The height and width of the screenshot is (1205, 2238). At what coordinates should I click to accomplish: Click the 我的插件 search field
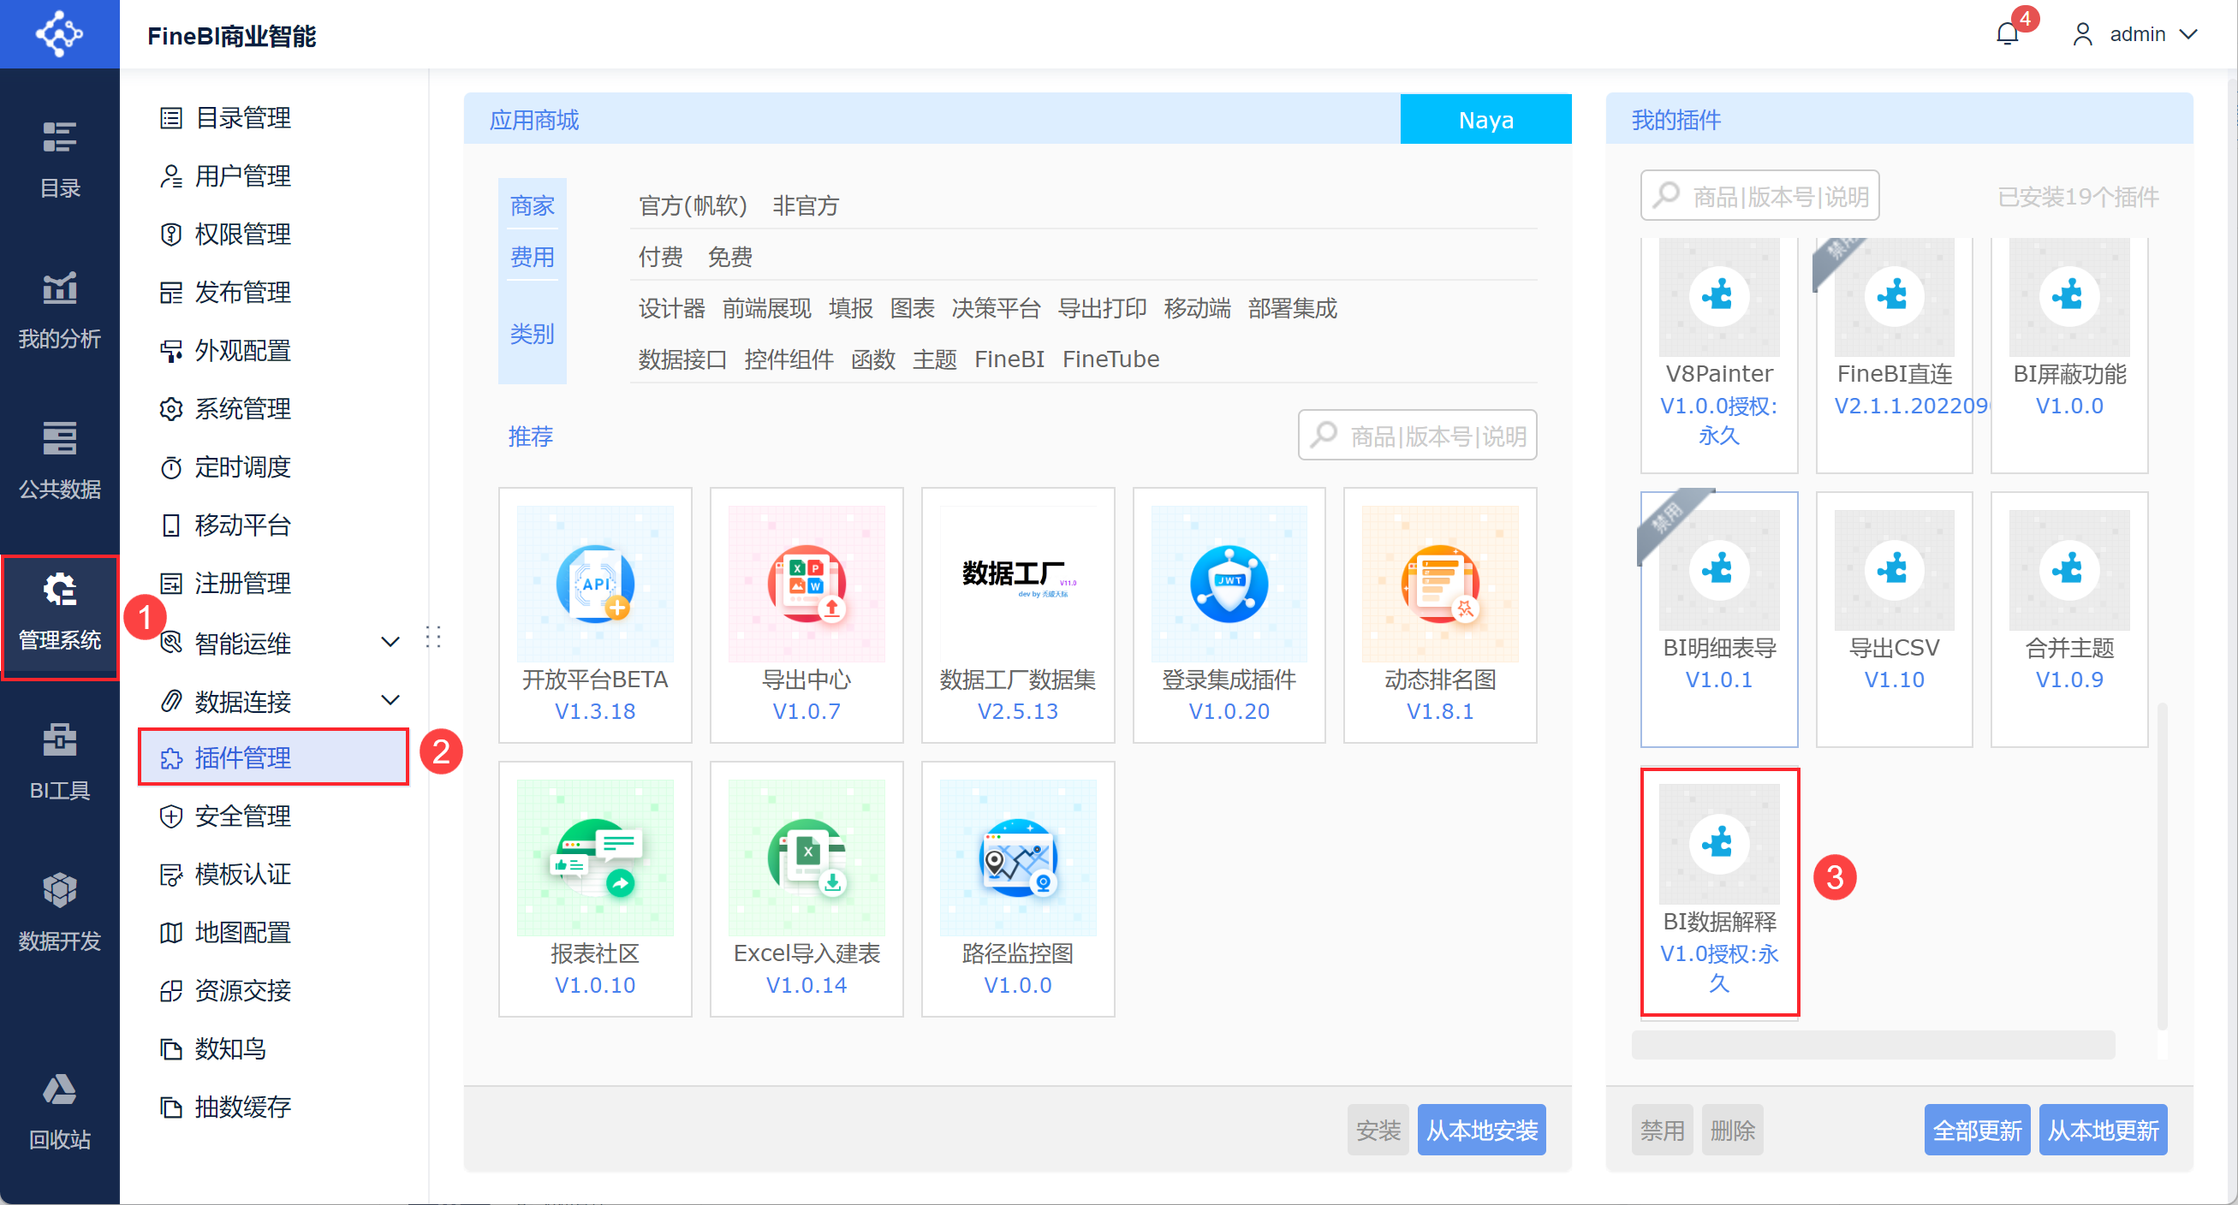pos(1760,196)
